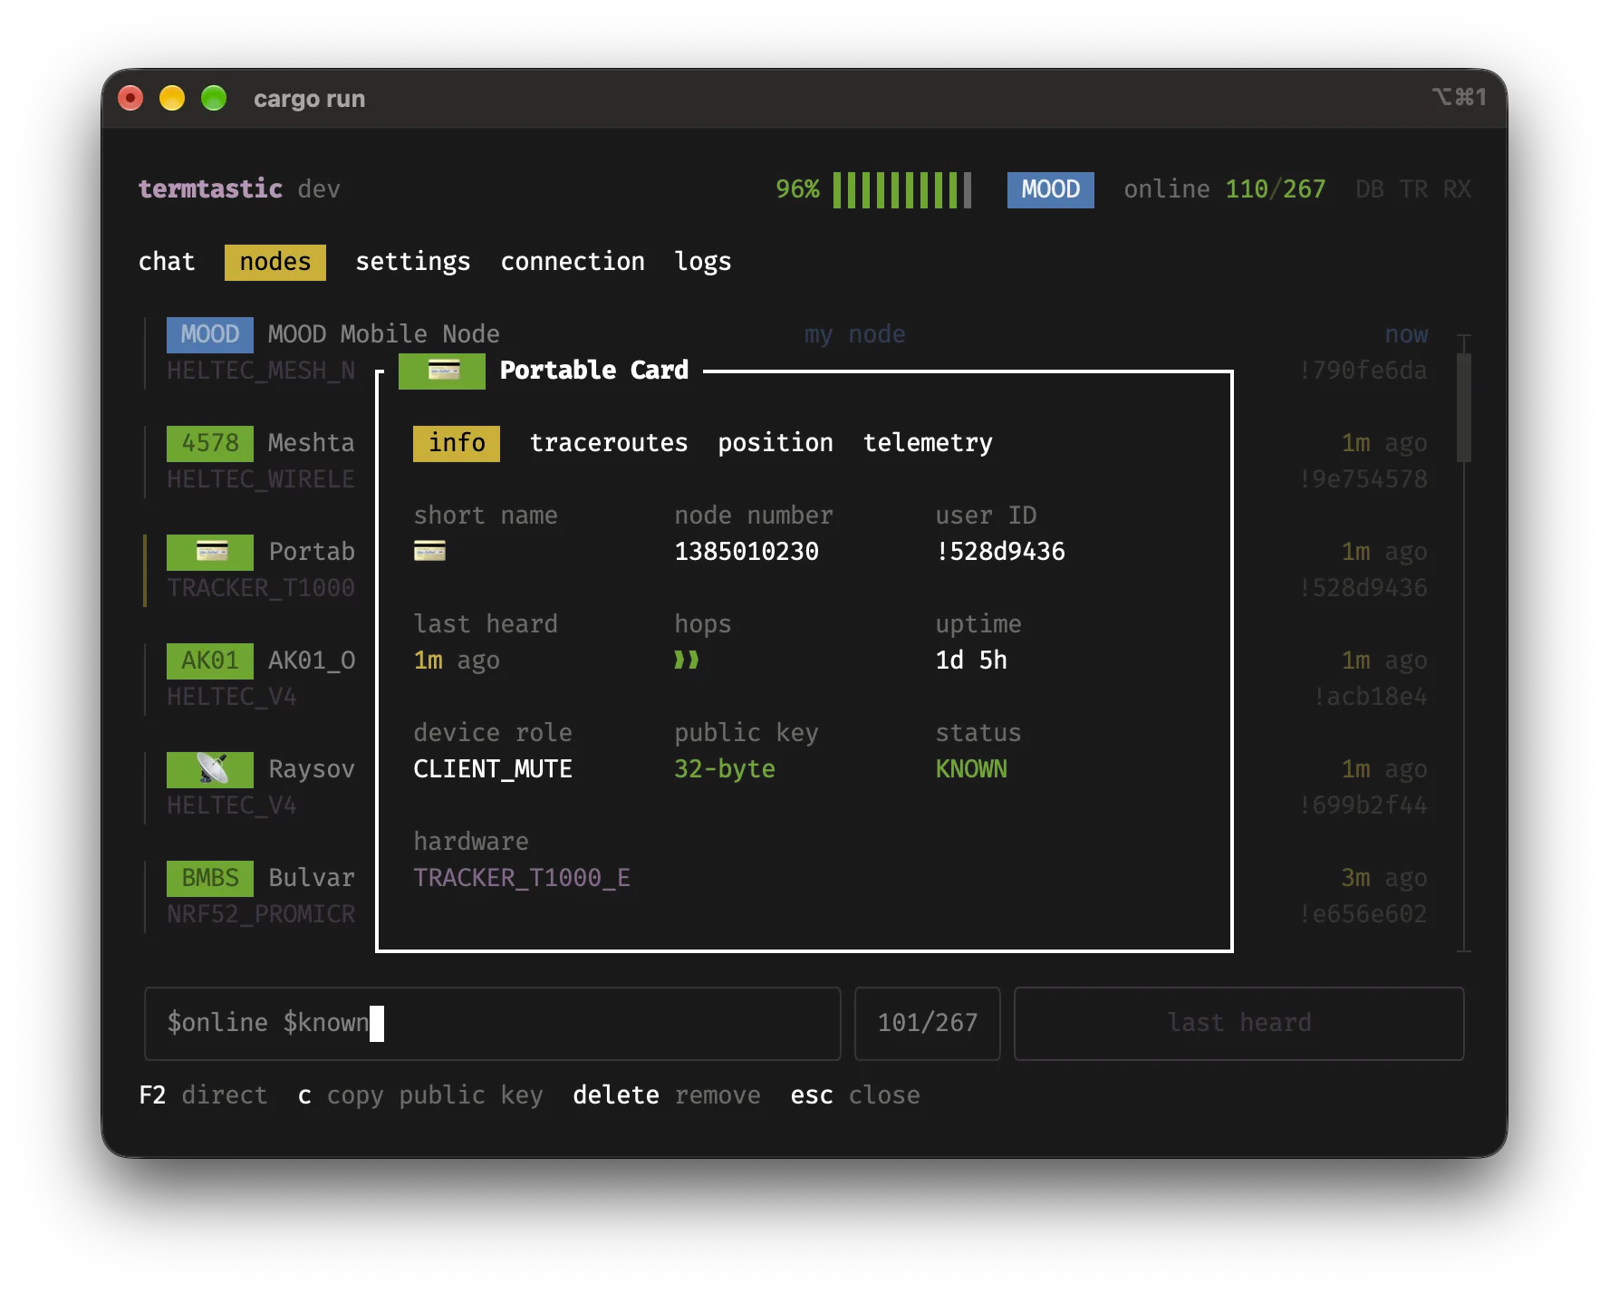The width and height of the screenshot is (1609, 1292).
Task: Click the 101/267 filtered count box
Action: coord(928,1023)
